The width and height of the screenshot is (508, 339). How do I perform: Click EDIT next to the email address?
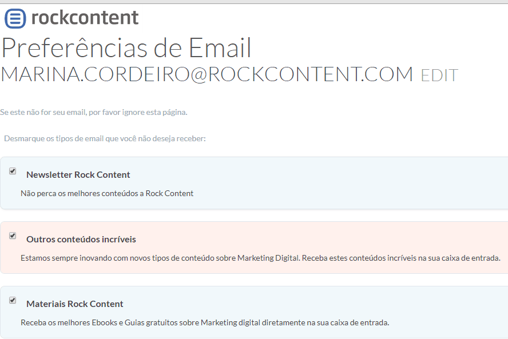(x=439, y=75)
